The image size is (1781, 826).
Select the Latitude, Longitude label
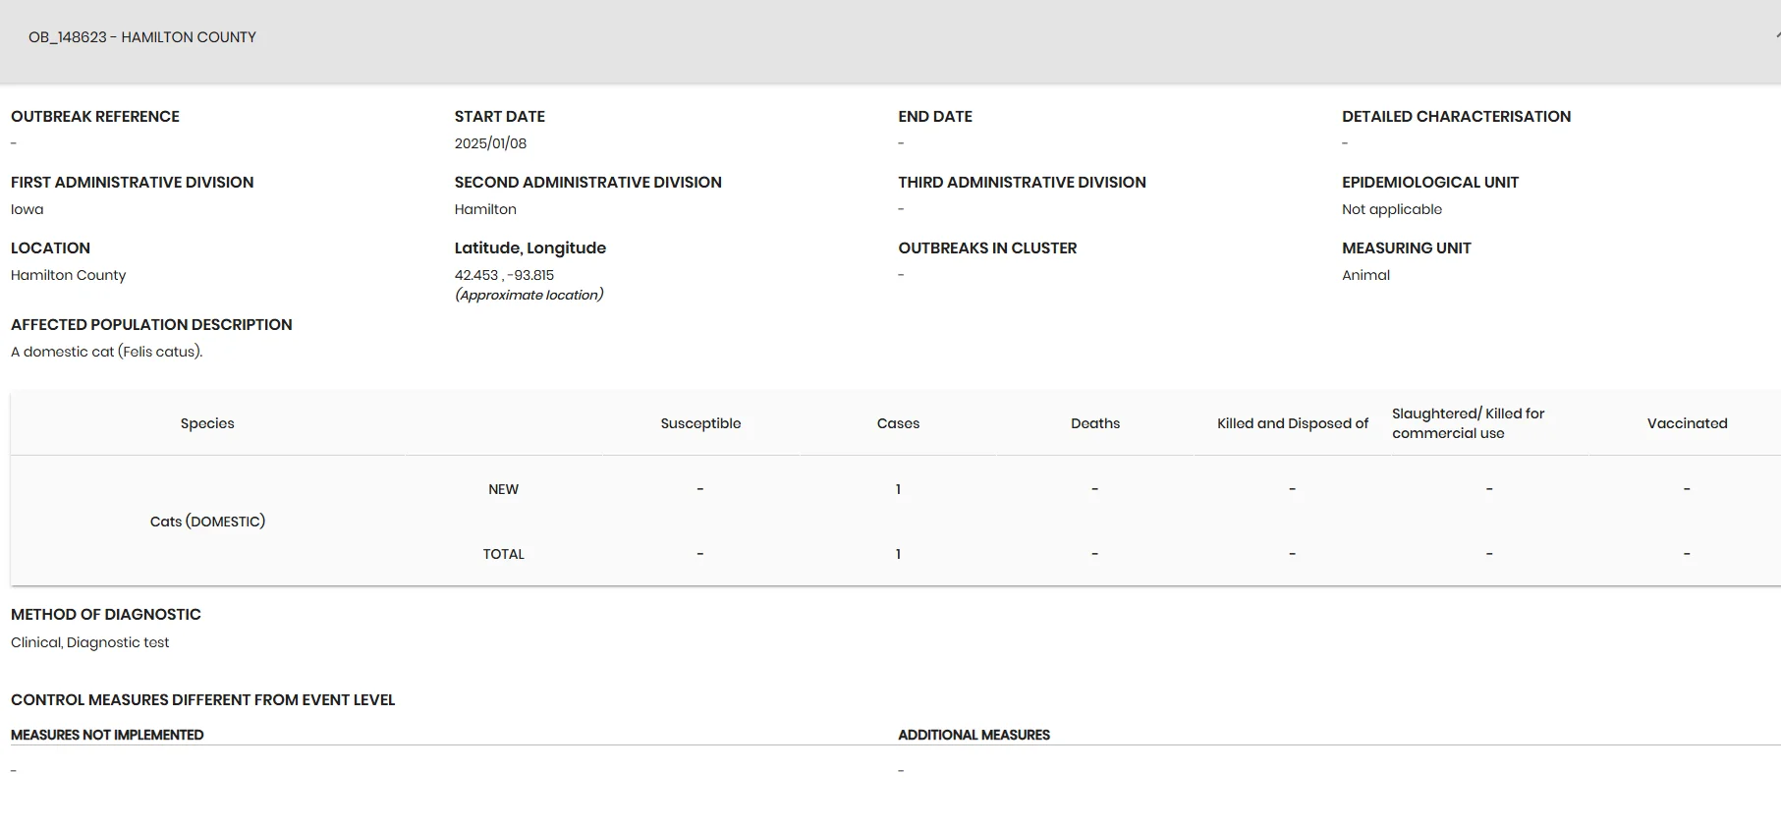[530, 248]
